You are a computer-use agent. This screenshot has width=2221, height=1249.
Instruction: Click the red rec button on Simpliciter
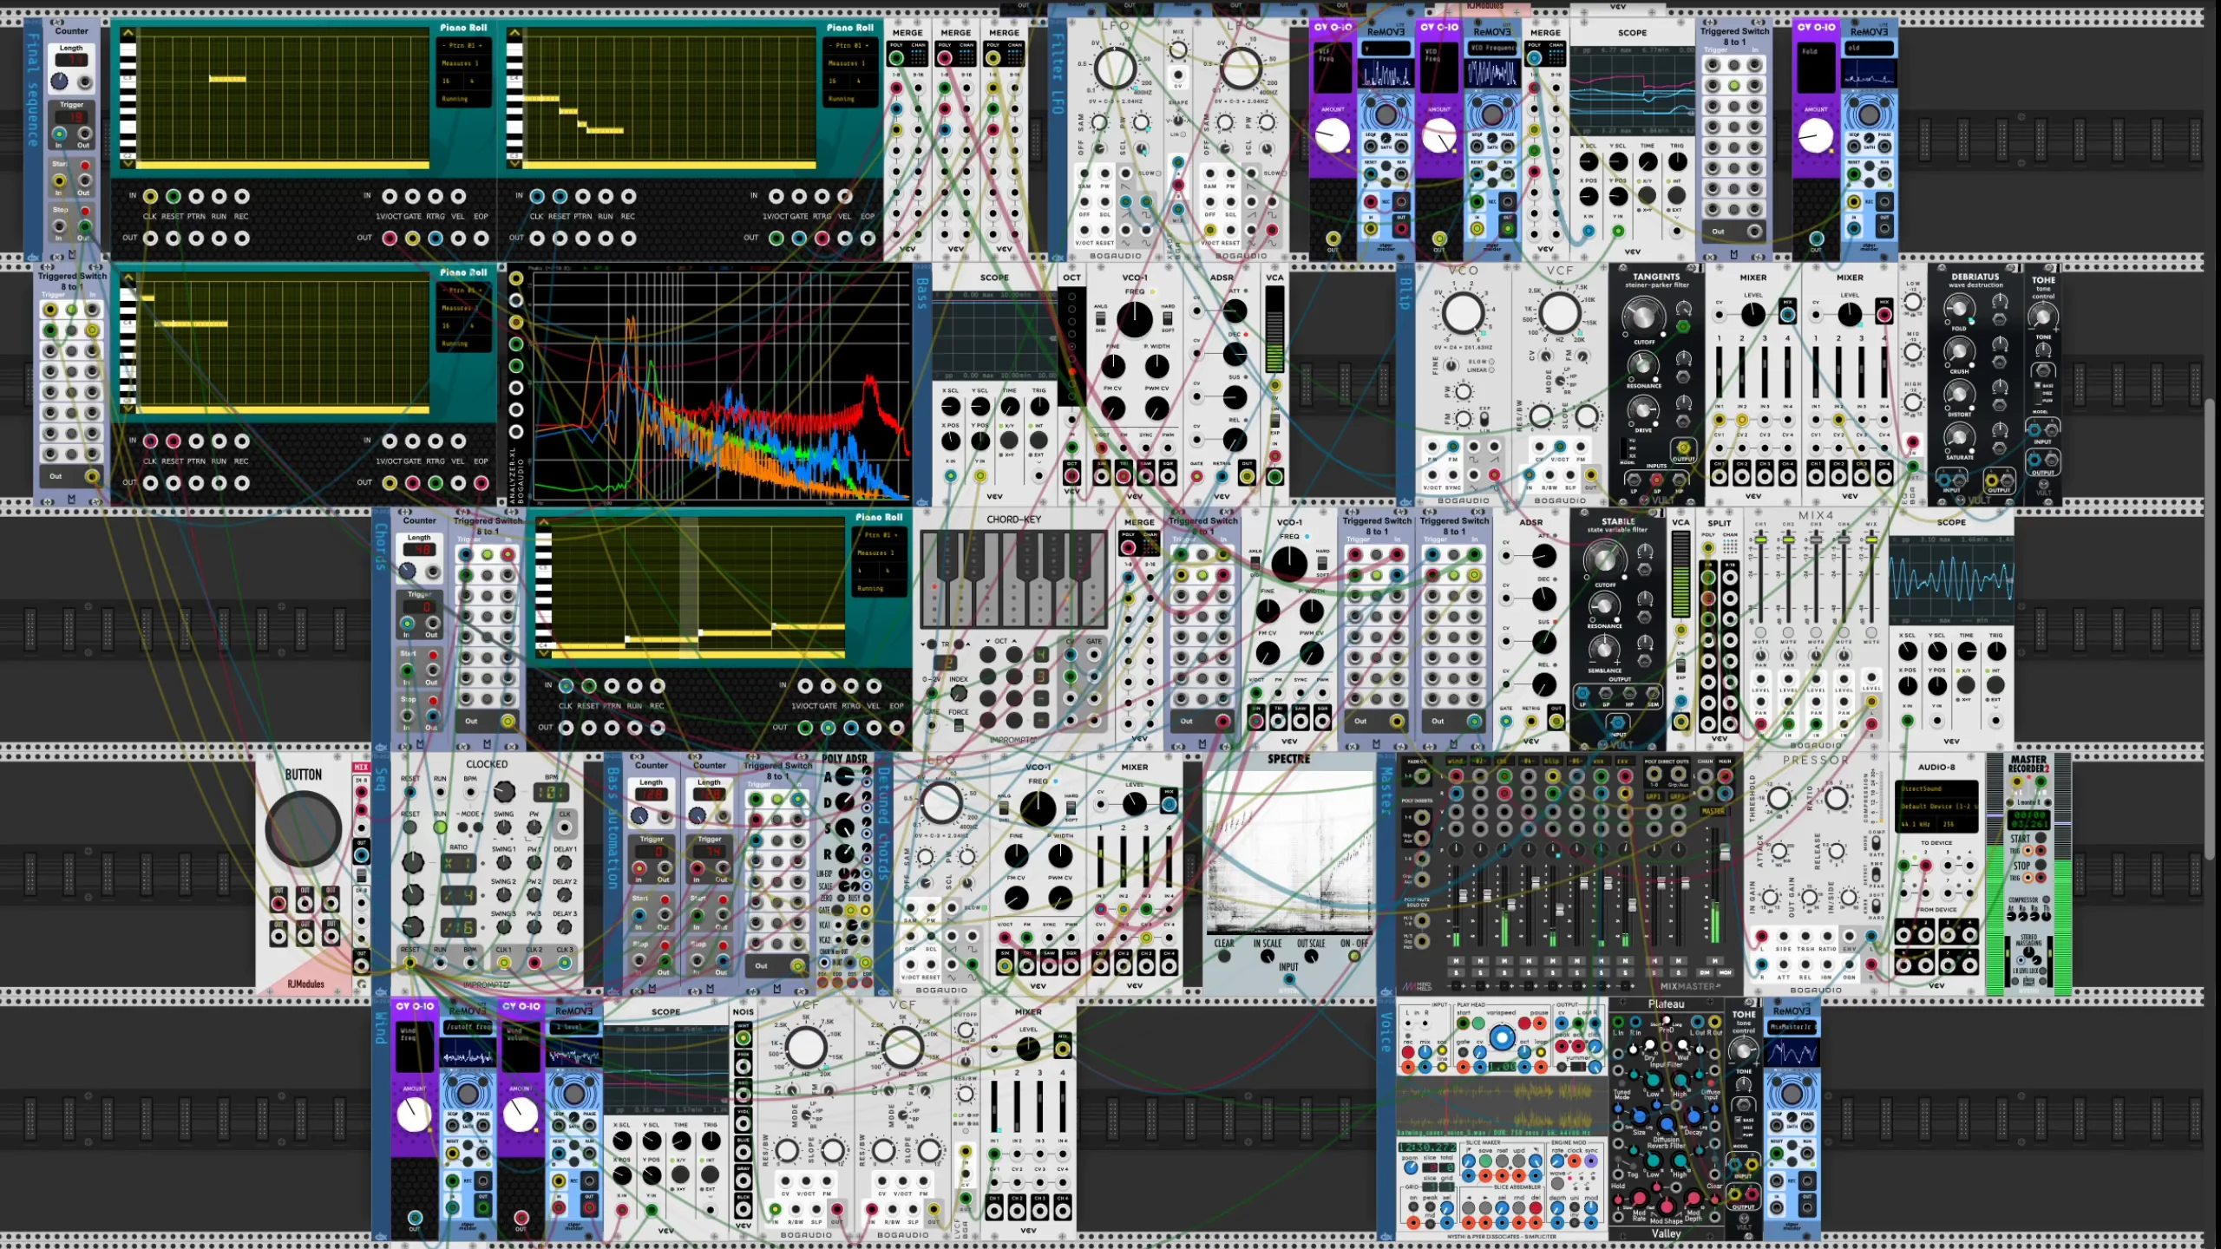click(1408, 1054)
